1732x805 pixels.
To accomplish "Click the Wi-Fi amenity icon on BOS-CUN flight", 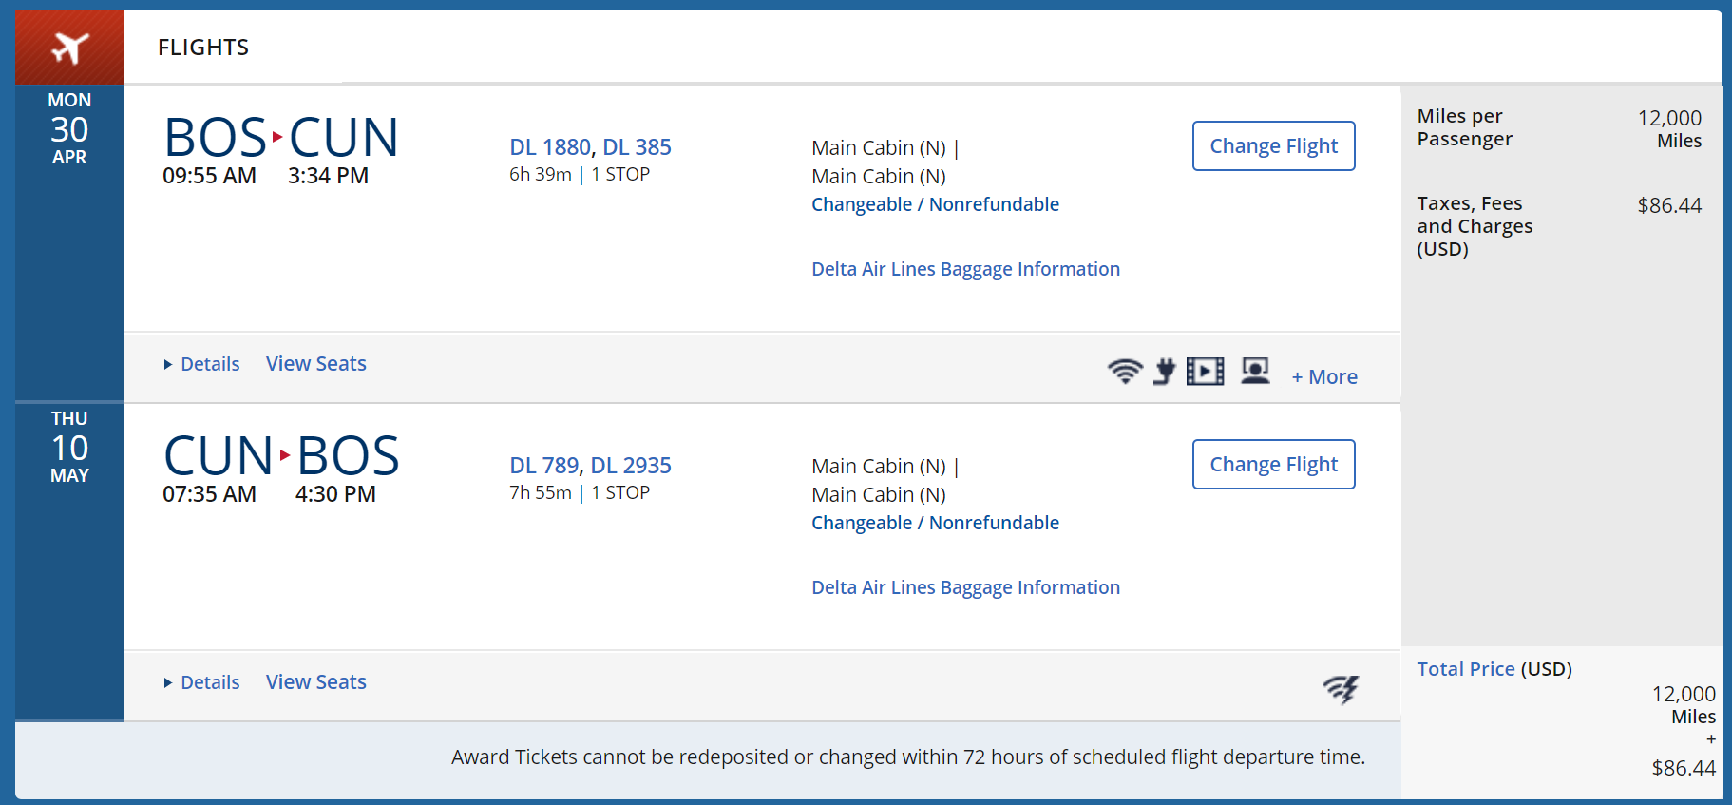I will pyautogui.click(x=1125, y=371).
